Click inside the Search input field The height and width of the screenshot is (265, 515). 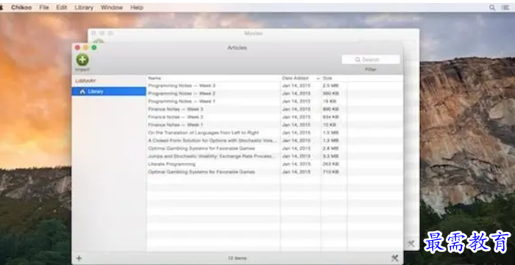371,59
